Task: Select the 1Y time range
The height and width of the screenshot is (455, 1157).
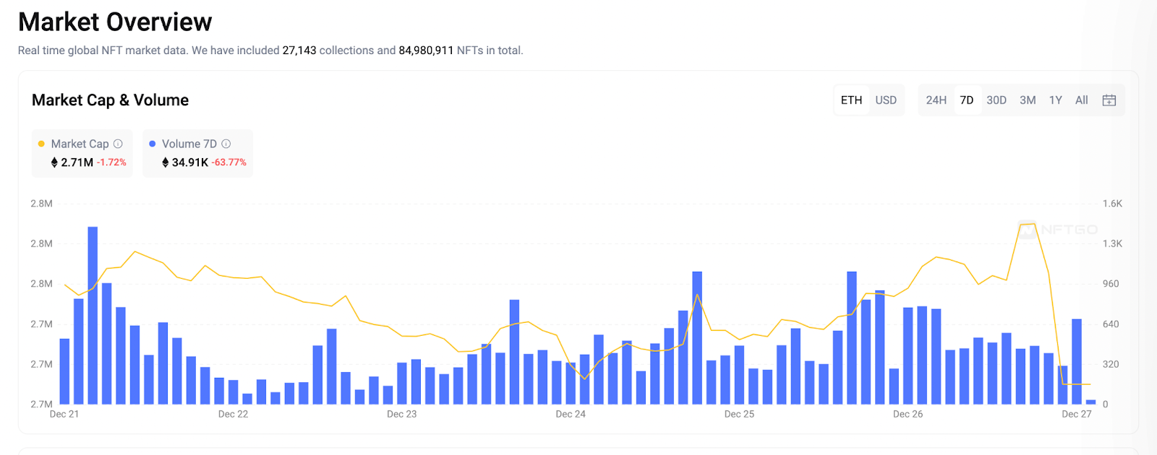Action: click(1056, 100)
